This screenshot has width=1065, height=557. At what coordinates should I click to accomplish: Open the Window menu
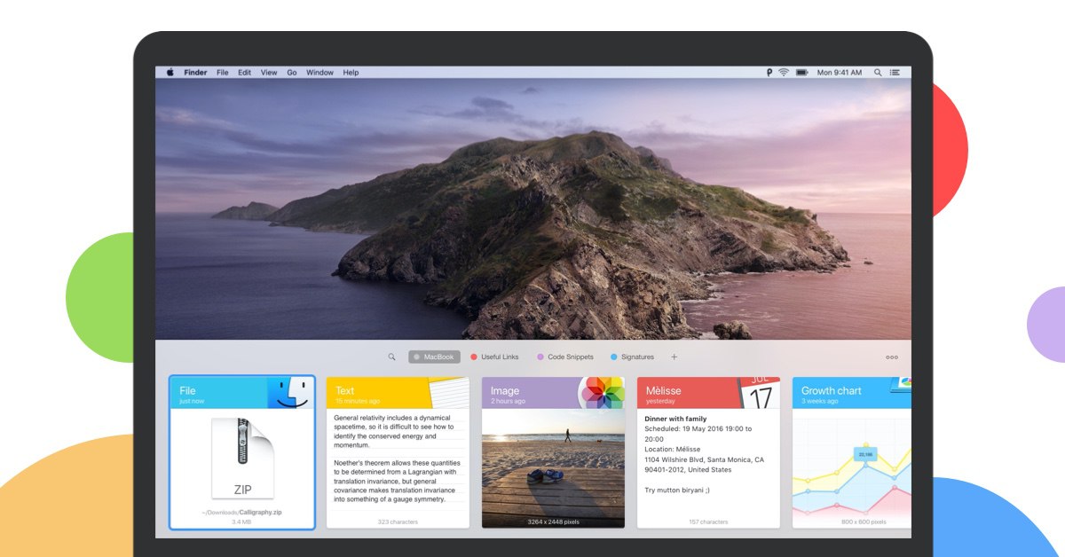[x=319, y=73]
